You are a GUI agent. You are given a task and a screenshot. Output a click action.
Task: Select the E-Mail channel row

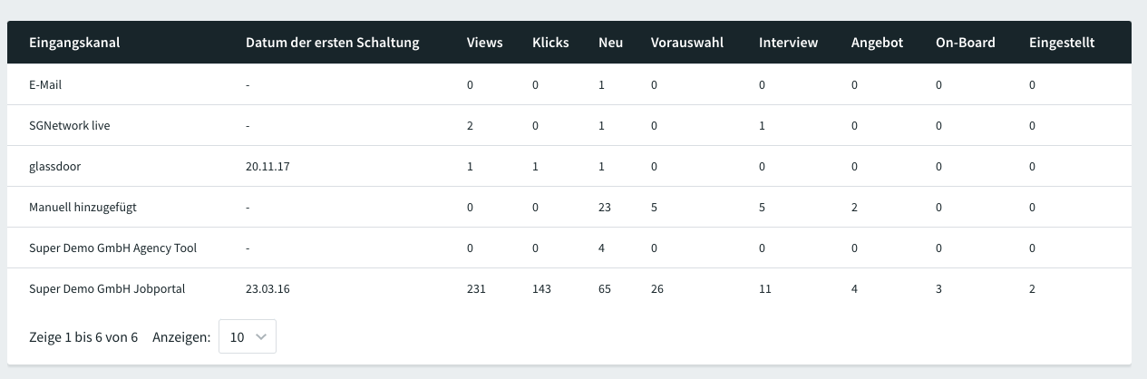(569, 84)
